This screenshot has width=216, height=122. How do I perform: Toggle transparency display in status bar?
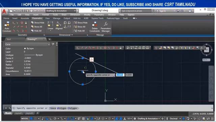[x=83, y=119]
